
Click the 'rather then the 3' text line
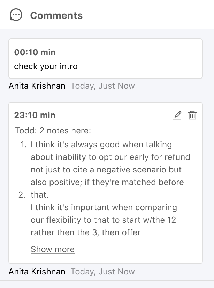85,232
